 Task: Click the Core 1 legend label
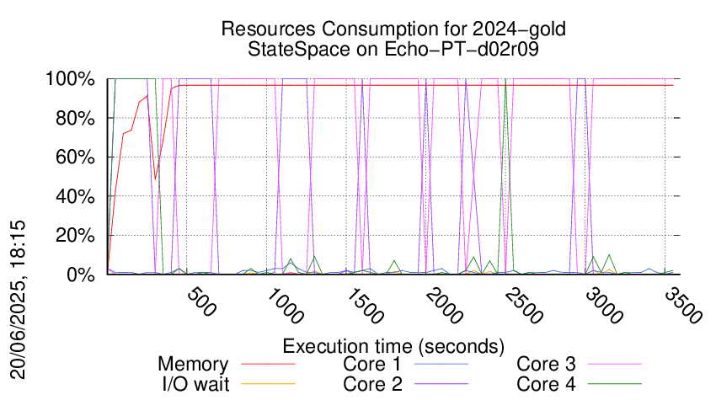(372, 365)
